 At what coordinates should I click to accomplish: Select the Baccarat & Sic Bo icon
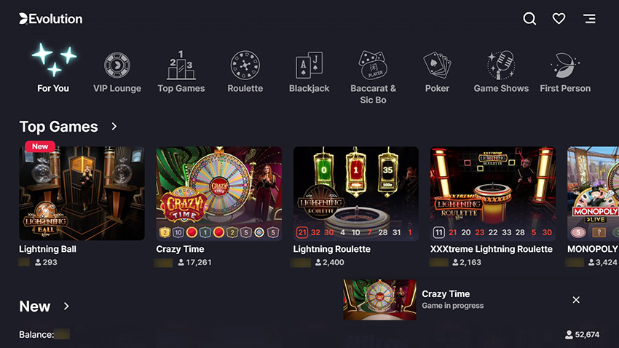[x=373, y=65]
